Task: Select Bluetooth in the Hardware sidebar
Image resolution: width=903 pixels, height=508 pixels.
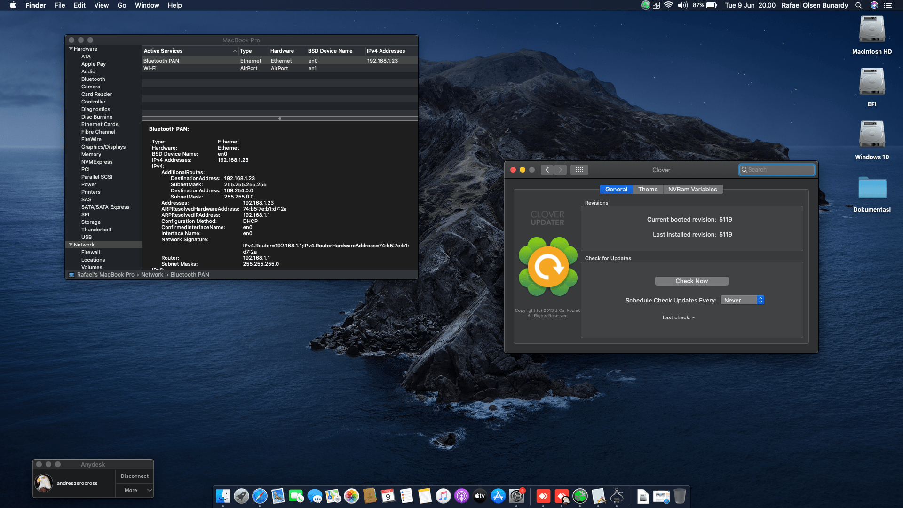Action: (93, 79)
